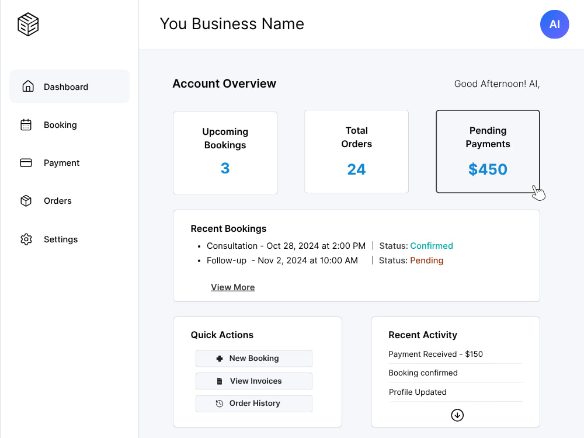Open the Total Orders card

click(x=356, y=151)
